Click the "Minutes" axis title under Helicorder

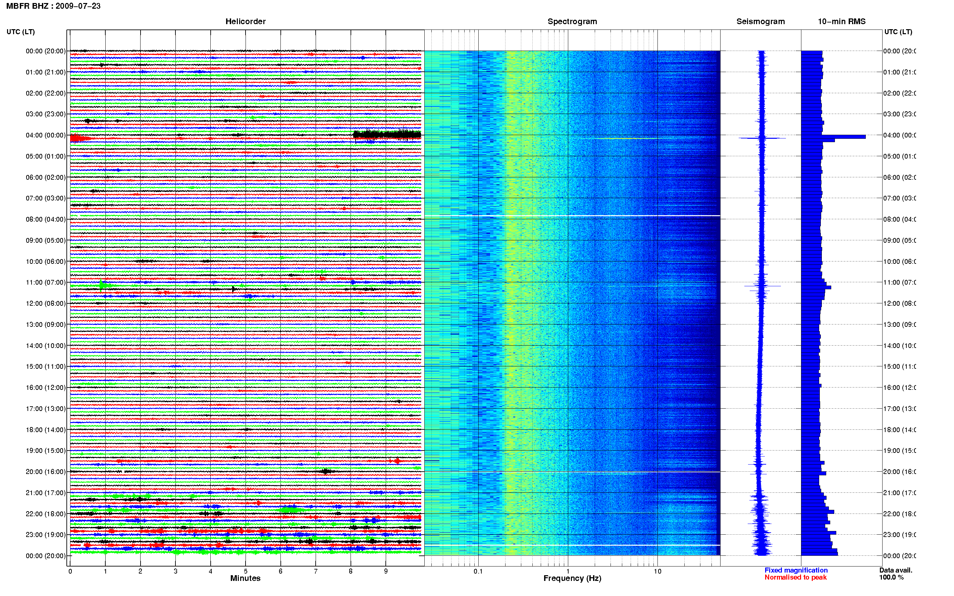[x=245, y=578]
